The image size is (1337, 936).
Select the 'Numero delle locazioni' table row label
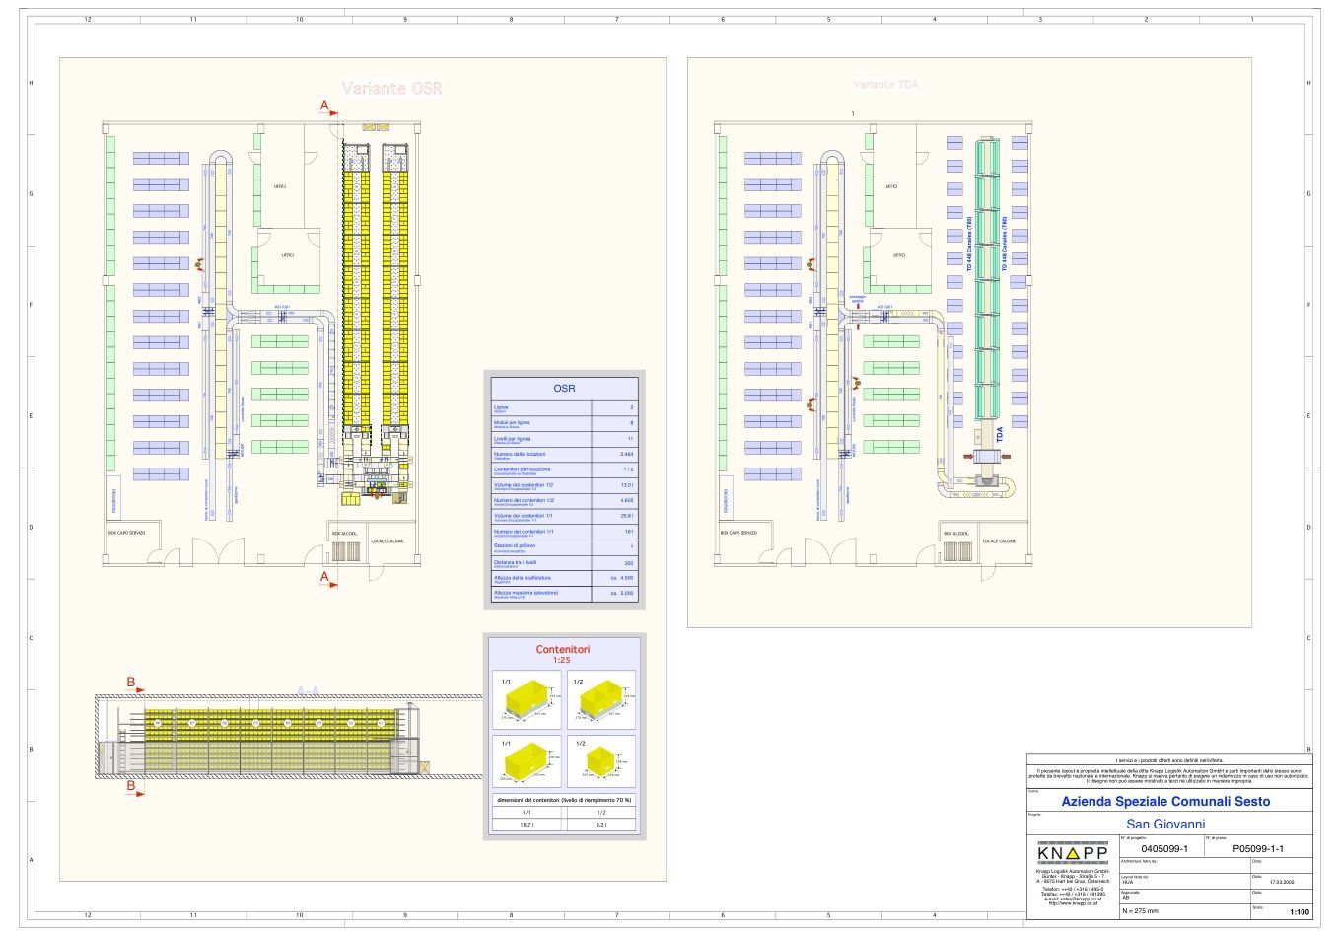pyautogui.click(x=520, y=454)
